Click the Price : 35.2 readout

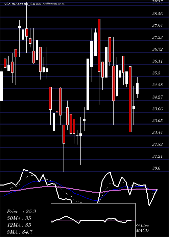pyautogui.click(x=21, y=212)
